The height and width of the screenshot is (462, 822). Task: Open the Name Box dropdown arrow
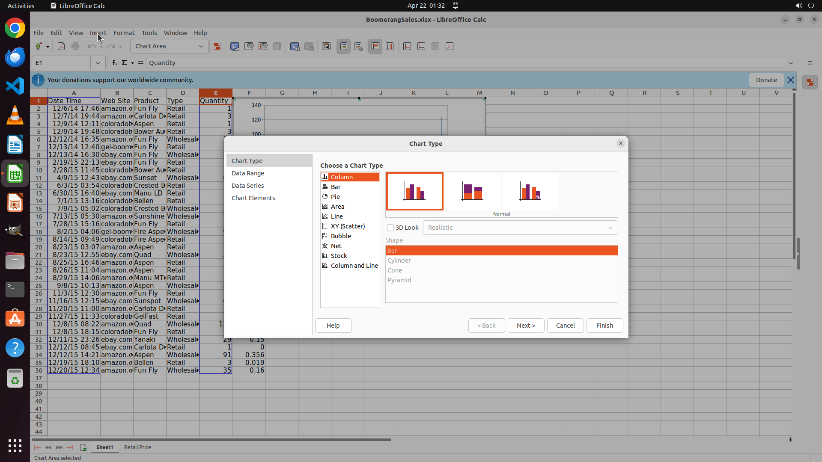(x=98, y=63)
